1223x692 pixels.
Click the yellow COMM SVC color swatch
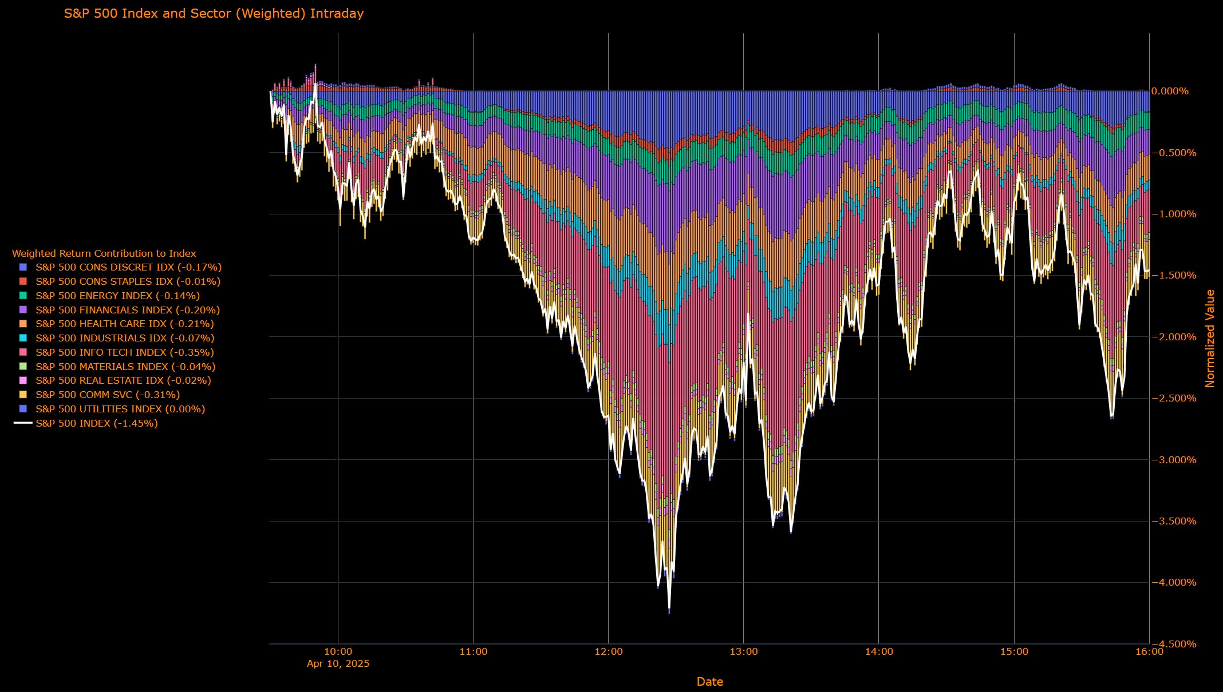(23, 395)
